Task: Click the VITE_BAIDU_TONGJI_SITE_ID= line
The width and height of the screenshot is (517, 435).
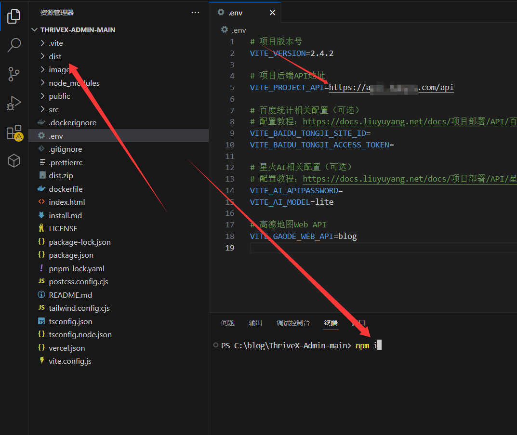Action: pyautogui.click(x=310, y=133)
